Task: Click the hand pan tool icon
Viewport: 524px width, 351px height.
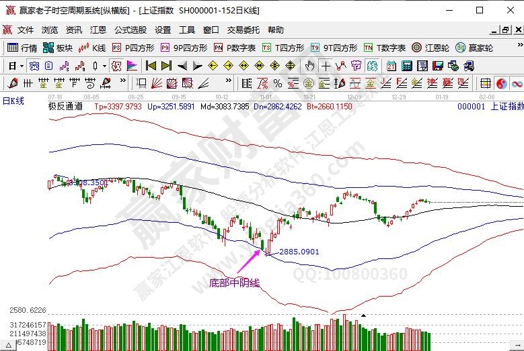Action: [309, 66]
